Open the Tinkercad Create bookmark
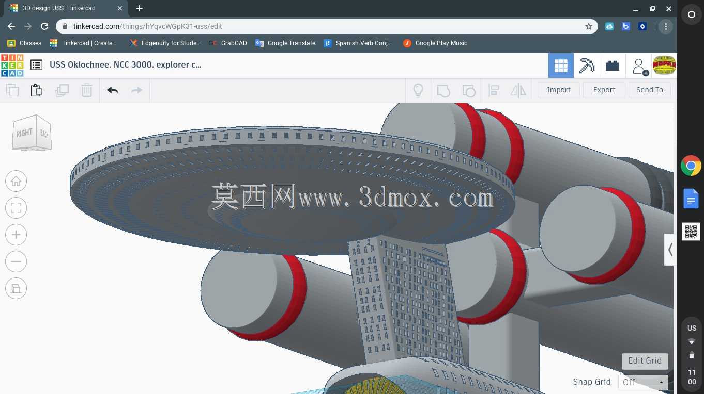Image resolution: width=704 pixels, height=394 pixels. pyautogui.click(x=83, y=43)
